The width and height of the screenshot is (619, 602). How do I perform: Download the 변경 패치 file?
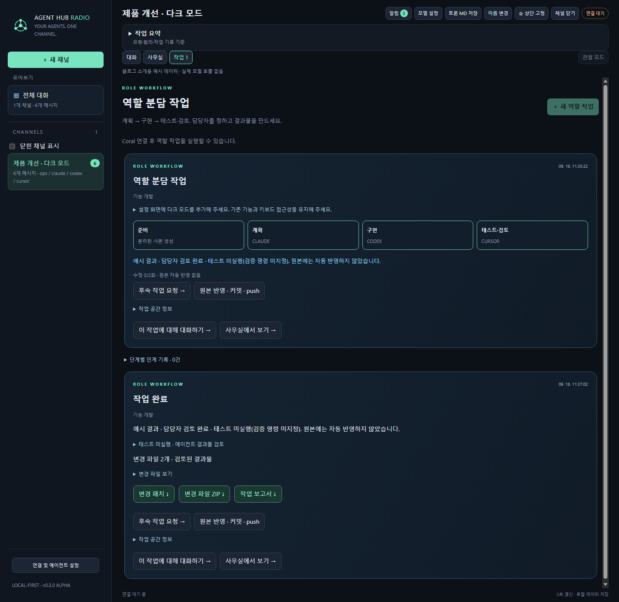(x=153, y=494)
